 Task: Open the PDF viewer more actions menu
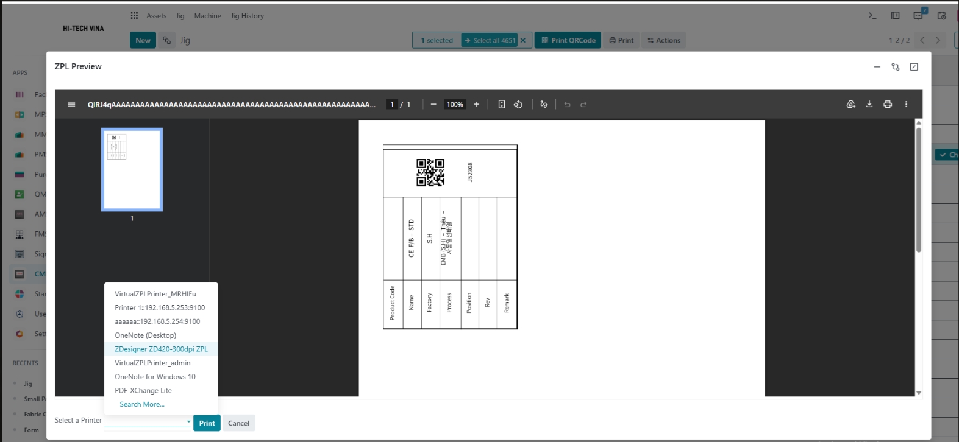point(906,104)
